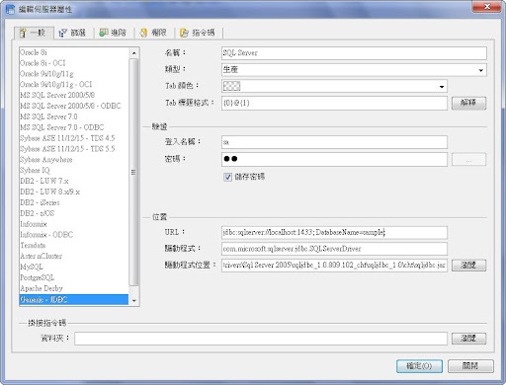Confirm with the 確定(O) button
506x385 pixels.
pos(419,366)
